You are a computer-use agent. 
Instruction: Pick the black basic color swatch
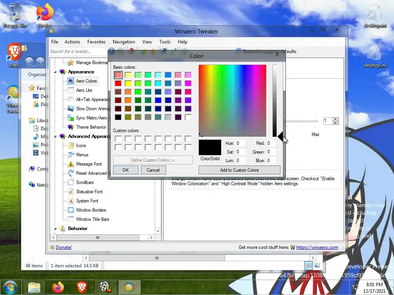click(118, 117)
